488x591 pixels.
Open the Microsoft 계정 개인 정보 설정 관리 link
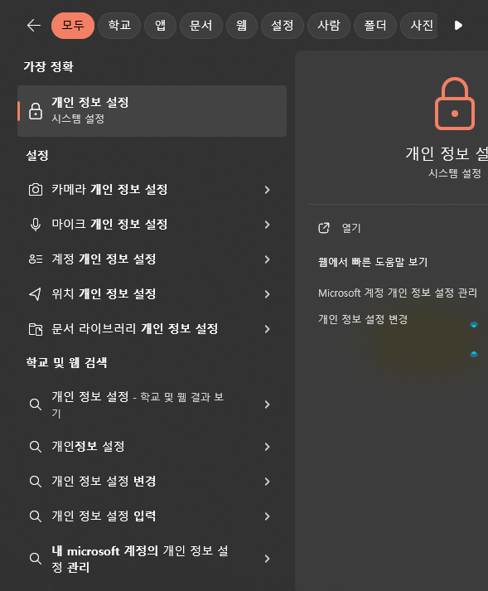(x=398, y=293)
